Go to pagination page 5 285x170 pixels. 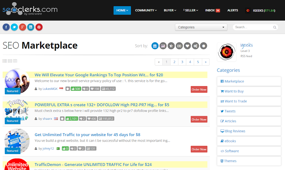(x=198, y=62)
